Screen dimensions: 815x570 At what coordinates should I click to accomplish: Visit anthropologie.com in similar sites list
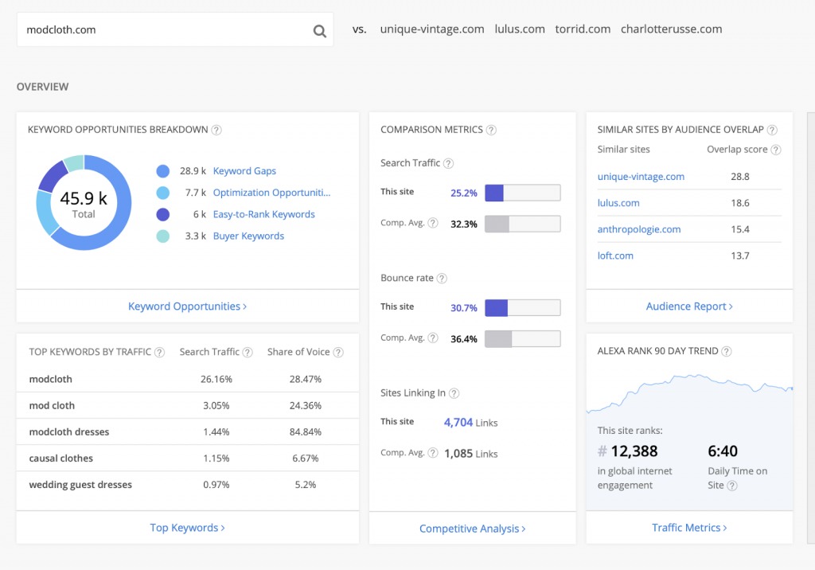[638, 228]
